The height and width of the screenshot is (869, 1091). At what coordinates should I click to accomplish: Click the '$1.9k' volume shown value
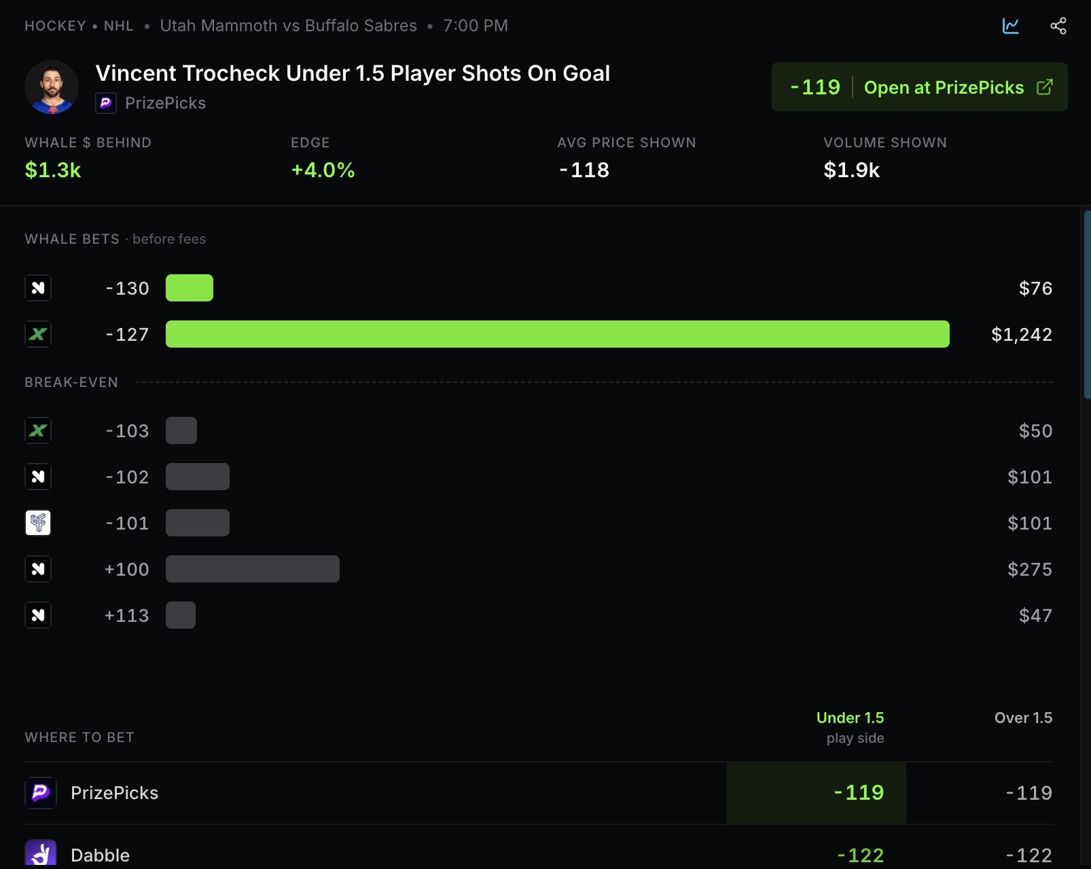(x=852, y=170)
